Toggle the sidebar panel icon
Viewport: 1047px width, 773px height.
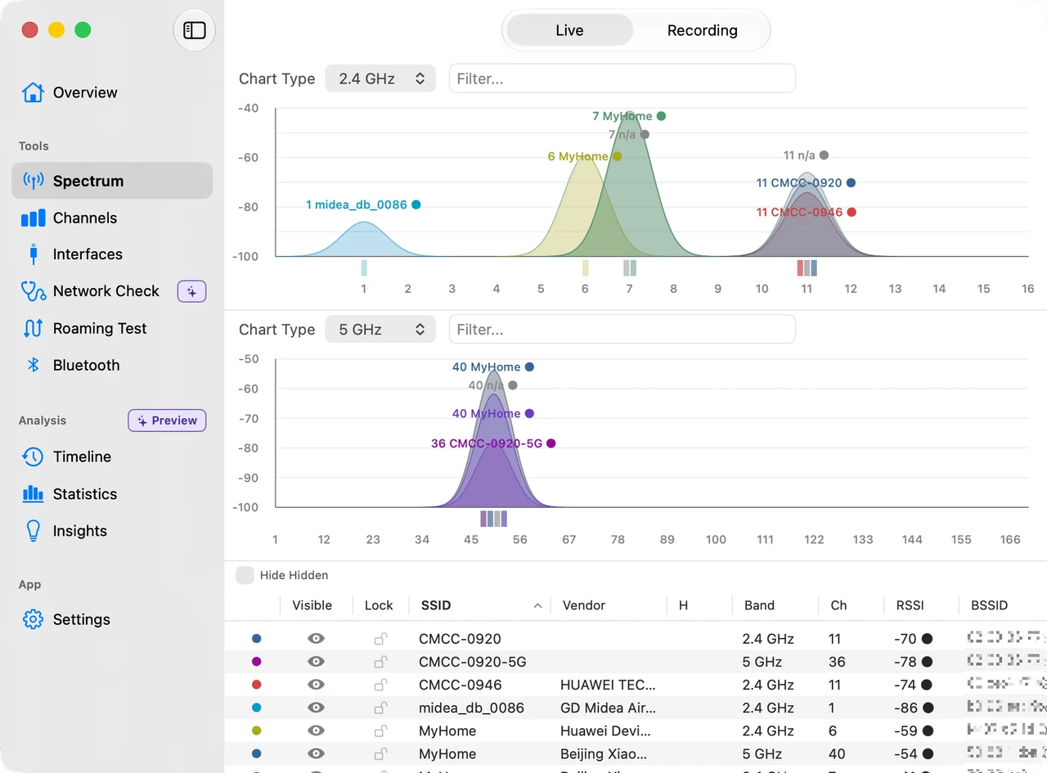click(195, 31)
